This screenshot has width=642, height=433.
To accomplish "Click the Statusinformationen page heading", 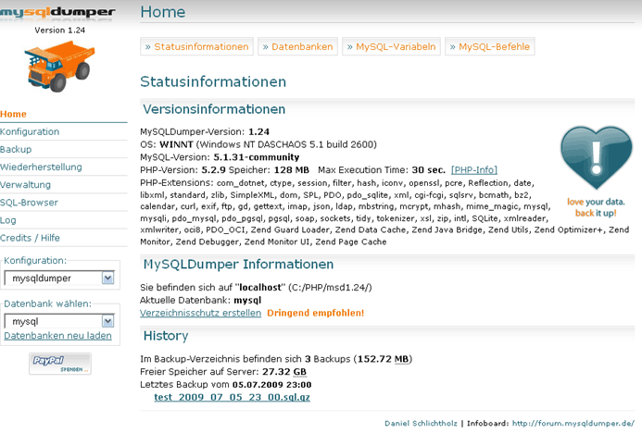I will 213,81.
